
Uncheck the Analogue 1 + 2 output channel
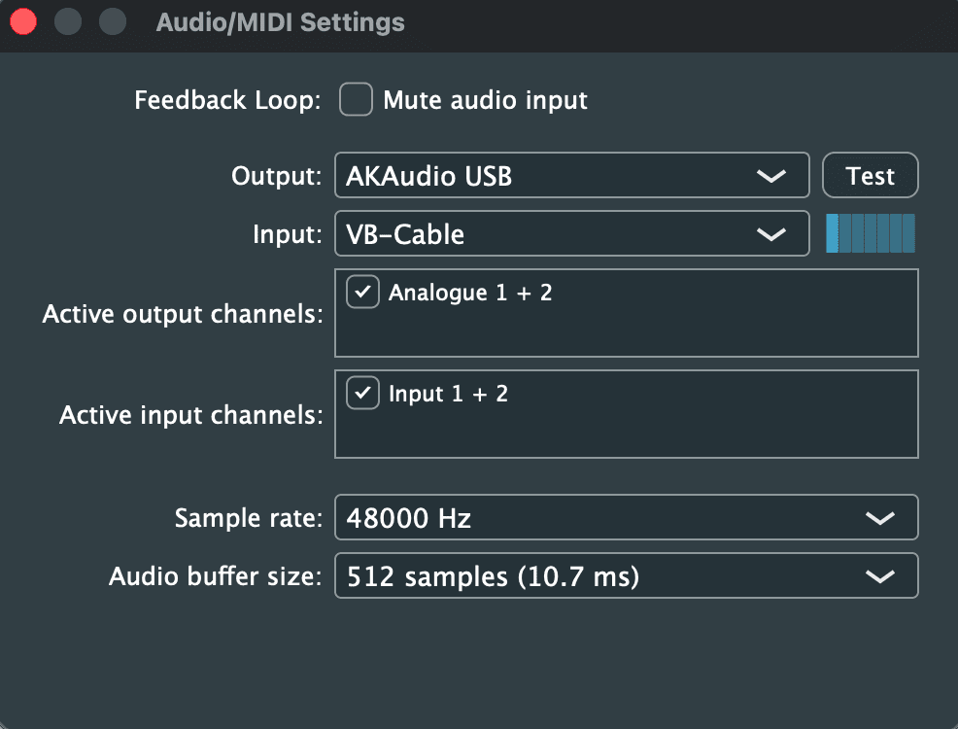[x=363, y=292]
